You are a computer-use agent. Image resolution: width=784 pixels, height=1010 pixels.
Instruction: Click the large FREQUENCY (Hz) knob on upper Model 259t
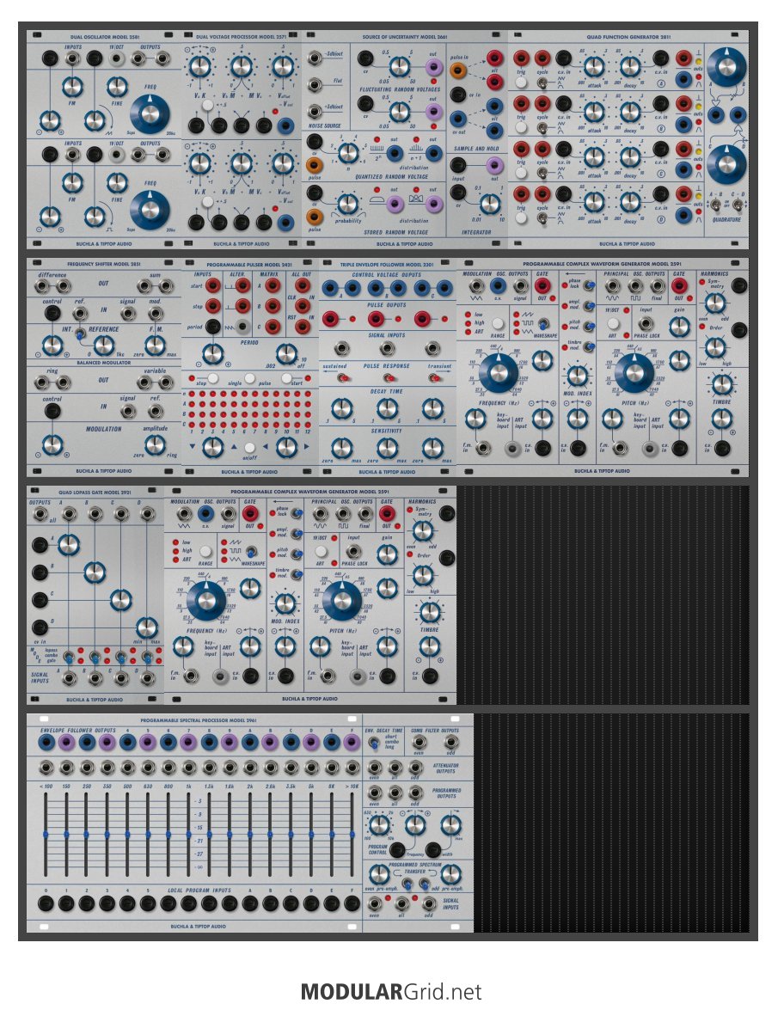tap(499, 373)
